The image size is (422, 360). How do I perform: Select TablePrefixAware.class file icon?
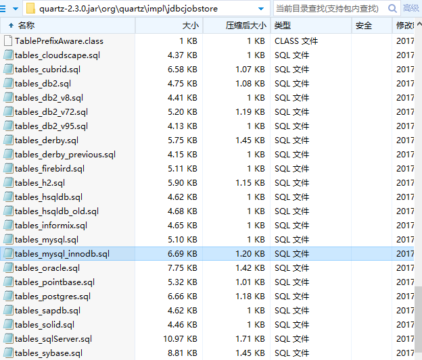pyautogui.click(x=8, y=41)
